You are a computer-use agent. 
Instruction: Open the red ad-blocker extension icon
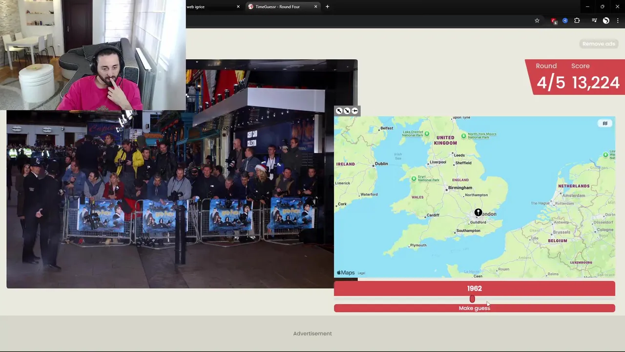[x=554, y=21]
